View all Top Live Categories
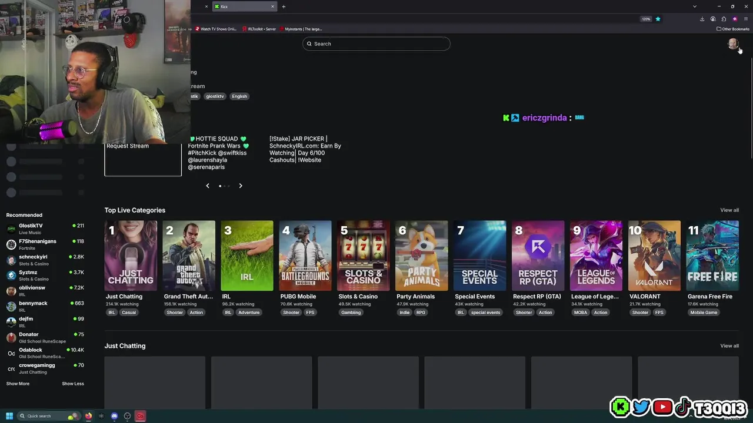Screen dimensions: 753x423 pyautogui.click(x=729, y=210)
